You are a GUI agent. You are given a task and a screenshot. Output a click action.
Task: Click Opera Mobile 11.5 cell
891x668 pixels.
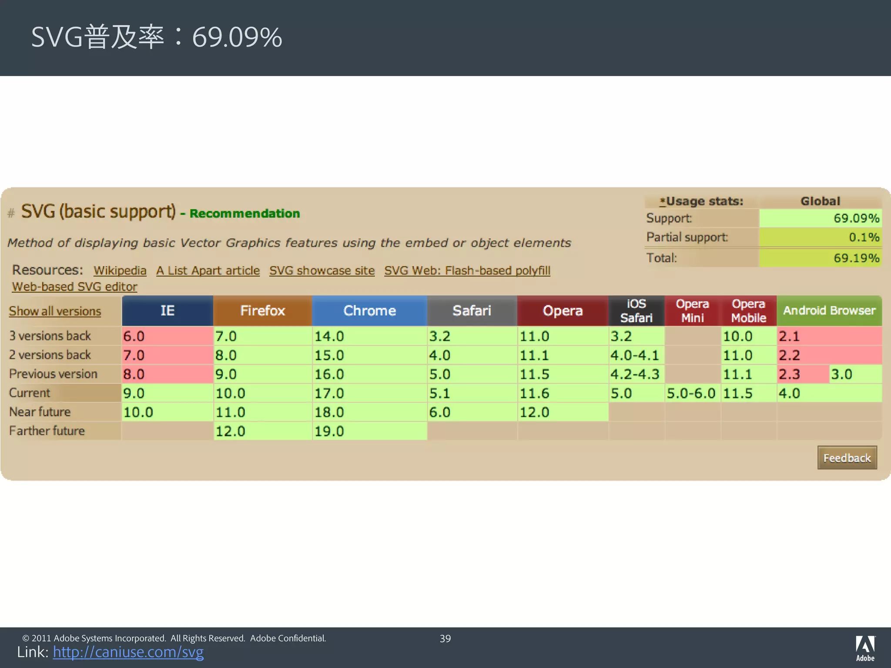pyautogui.click(x=749, y=393)
